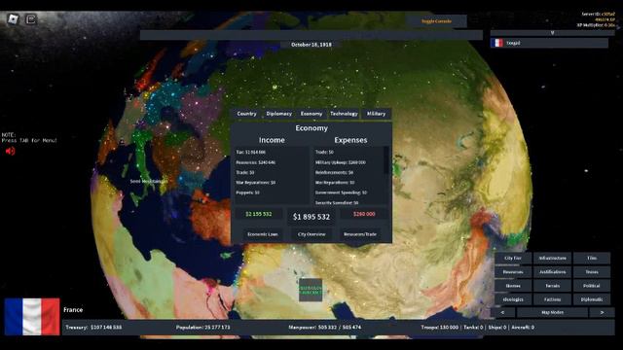This screenshot has width=623, height=350.
Task: Select City Tier map mode
Action: (513, 258)
